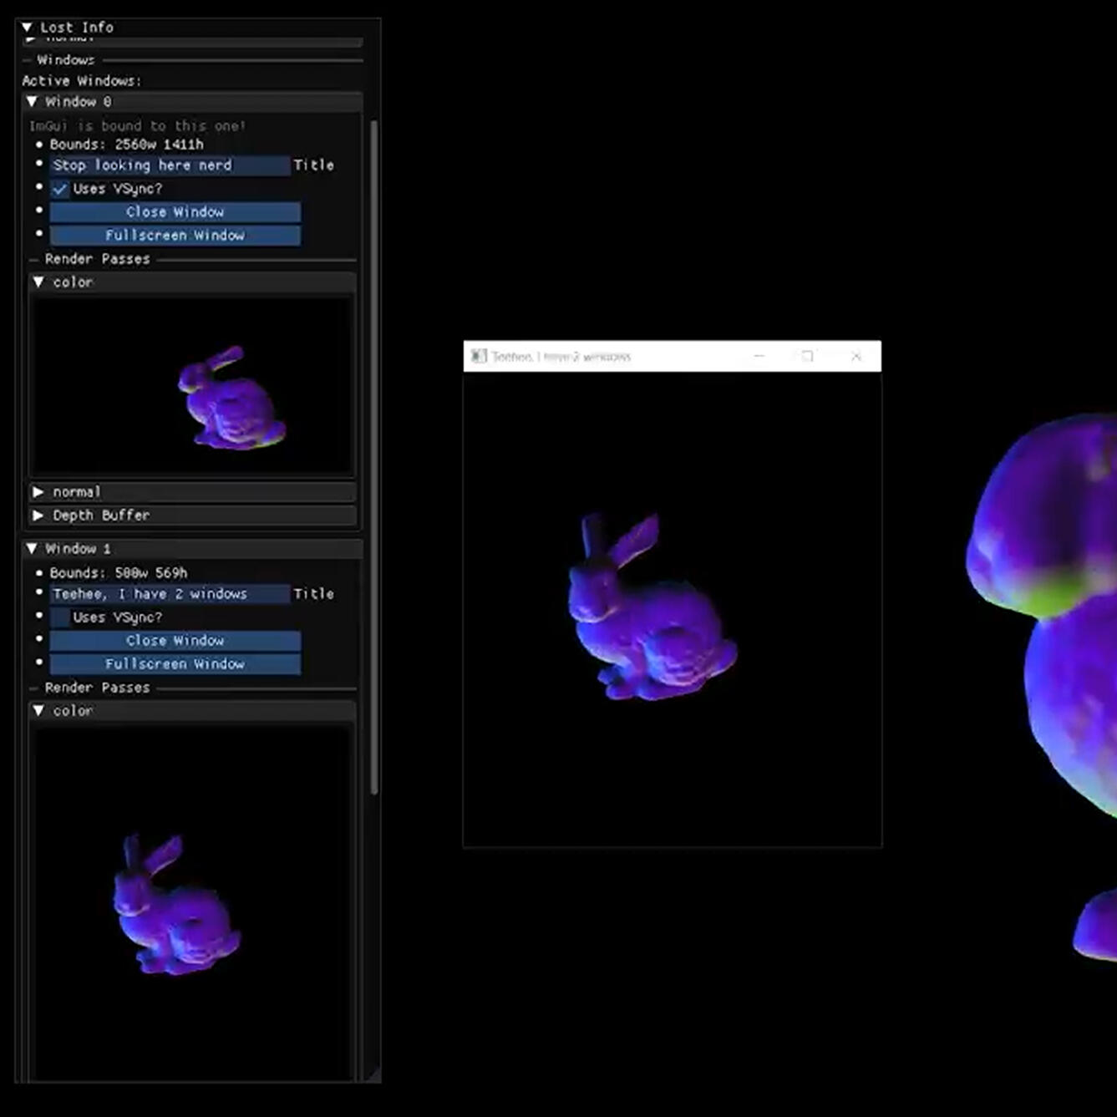
Task: Minimize the Teehee second window
Action: tap(759, 356)
